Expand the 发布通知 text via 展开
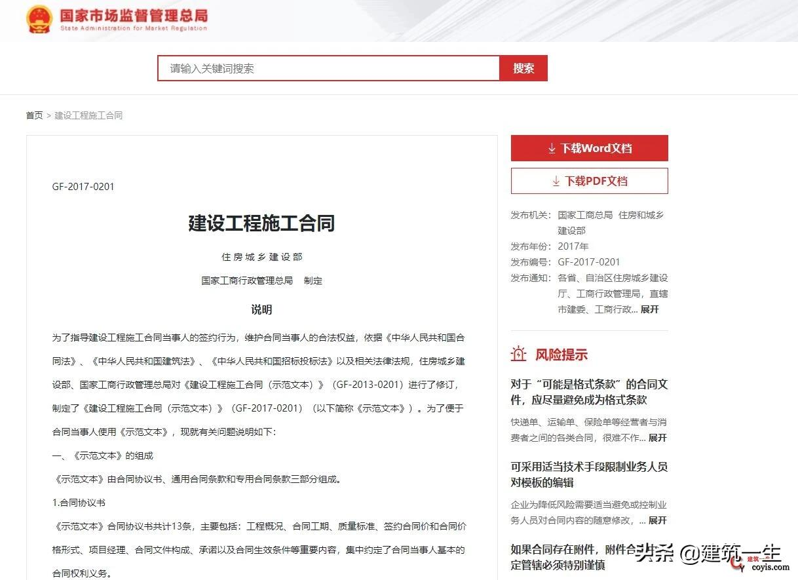 649,309
